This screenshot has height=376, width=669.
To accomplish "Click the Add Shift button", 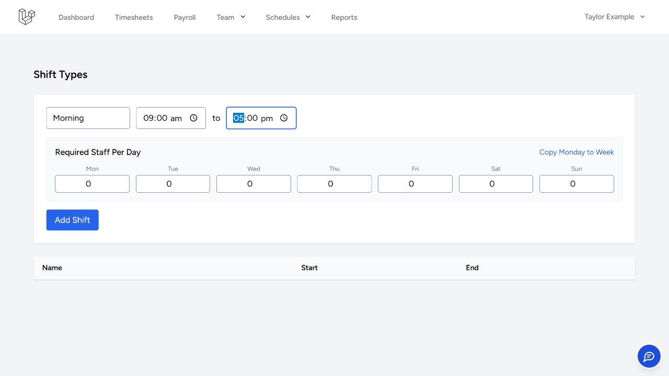I will (73, 220).
